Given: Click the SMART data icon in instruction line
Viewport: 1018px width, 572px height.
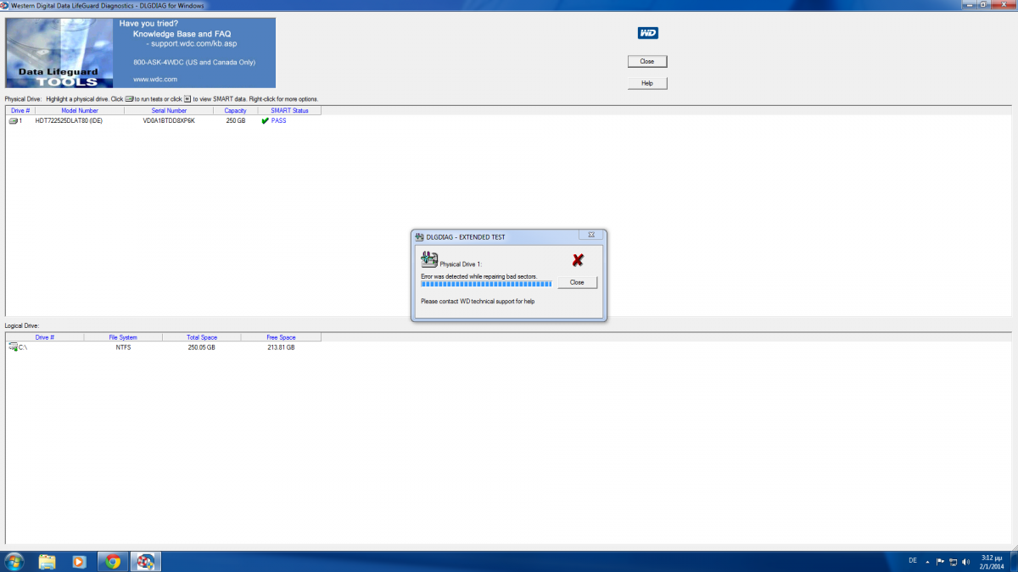Looking at the screenshot, I should pos(187,99).
